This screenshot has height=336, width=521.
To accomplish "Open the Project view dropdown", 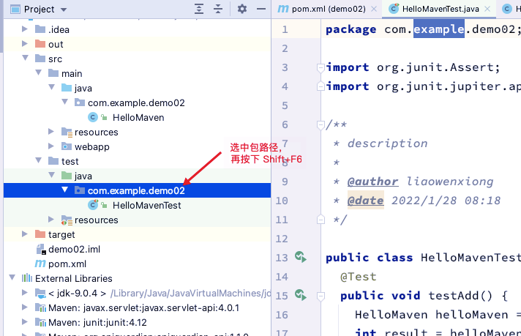I will 64,10.
